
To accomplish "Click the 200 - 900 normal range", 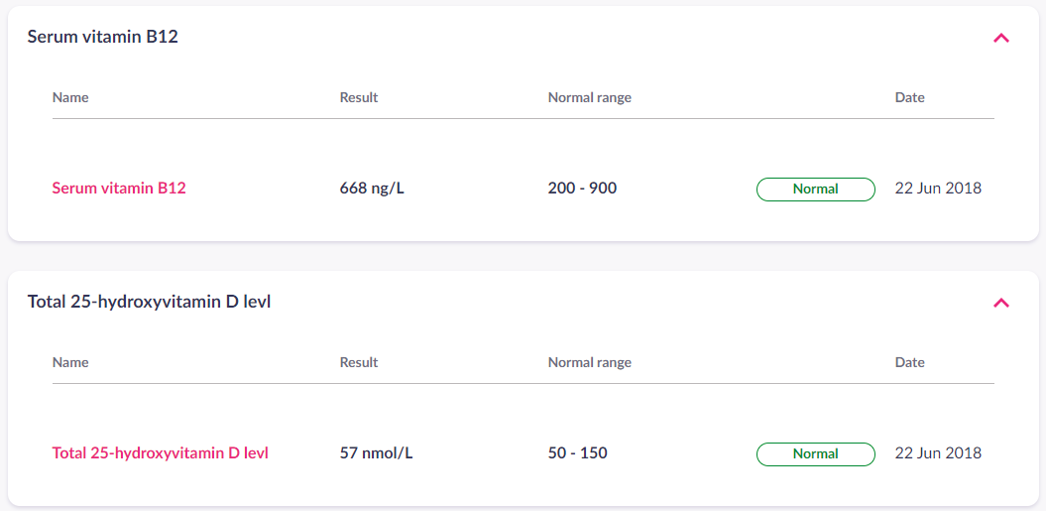I will coord(582,189).
